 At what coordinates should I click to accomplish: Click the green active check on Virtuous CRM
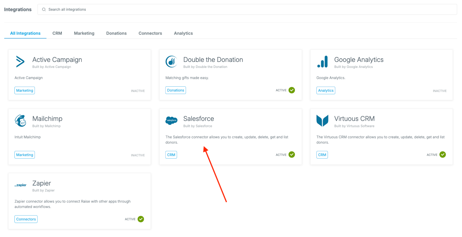[443, 155]
